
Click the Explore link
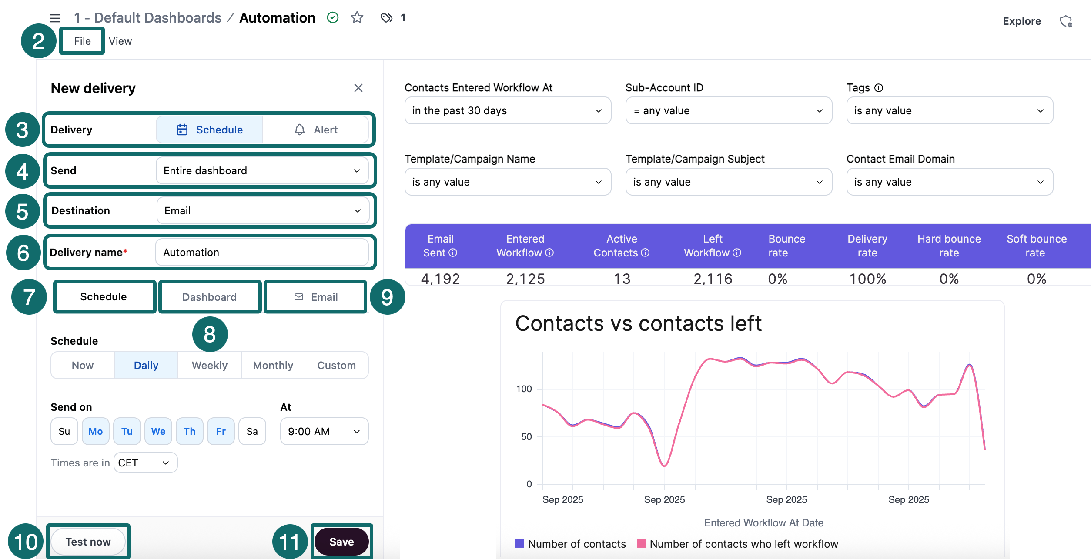click(x=1022, y=21)
